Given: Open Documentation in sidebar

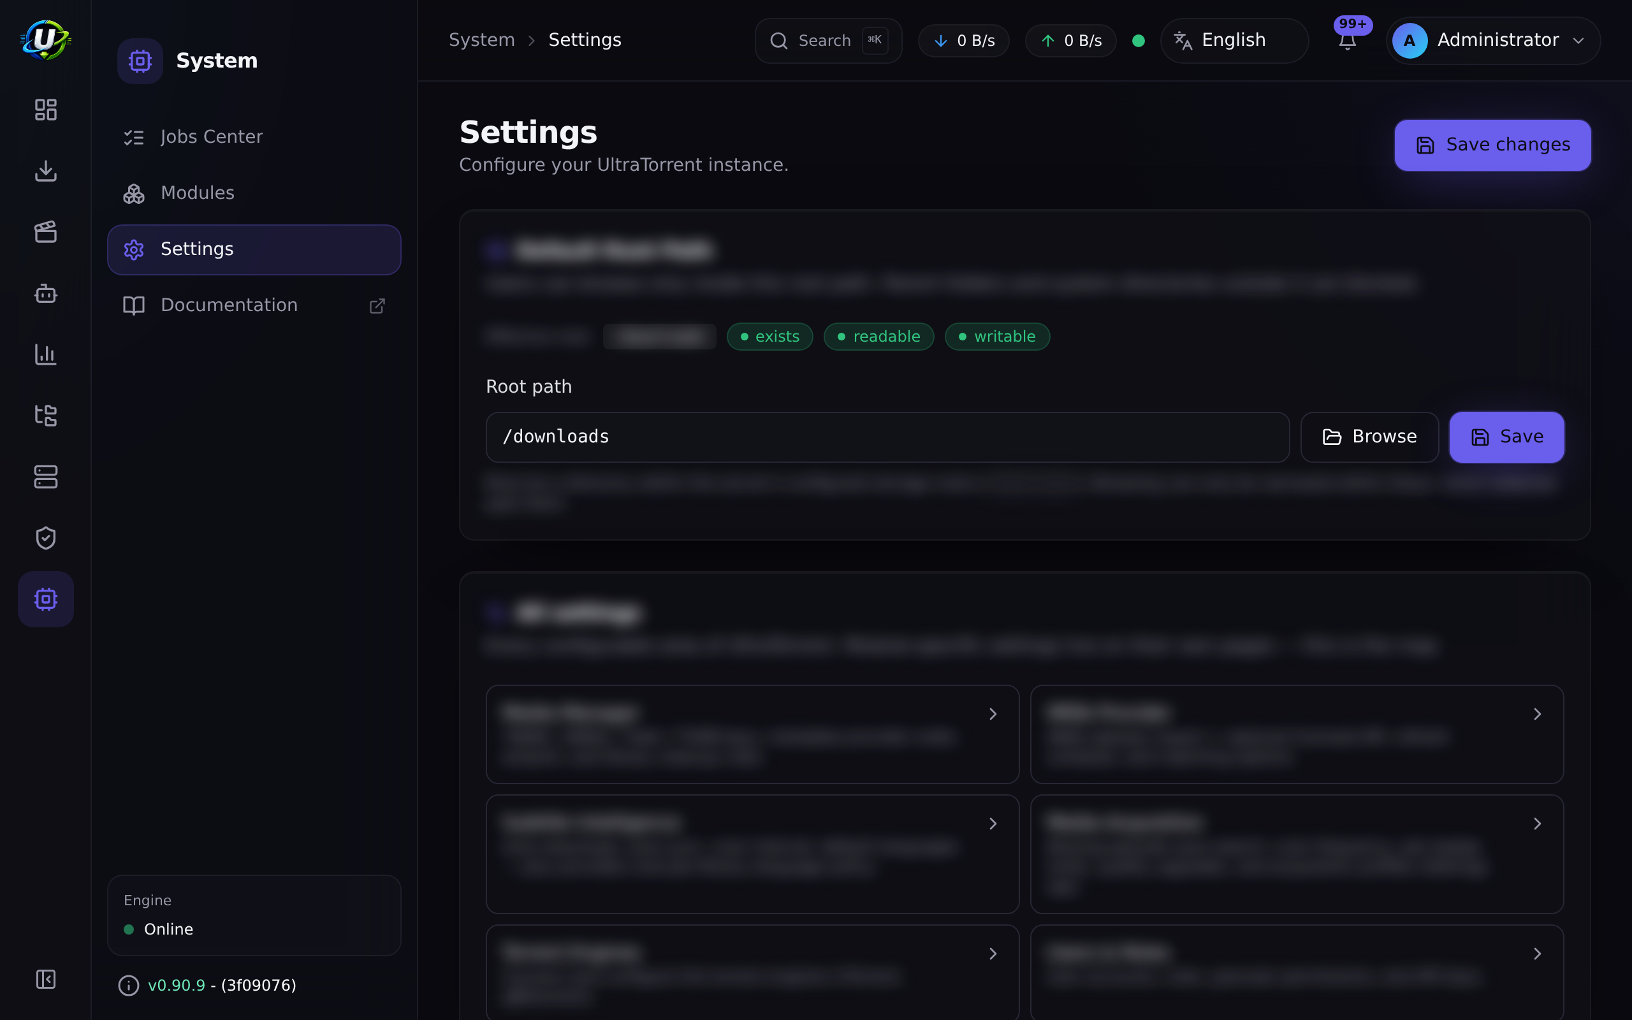Looking at the screenshot, I should tap(254, 305).
